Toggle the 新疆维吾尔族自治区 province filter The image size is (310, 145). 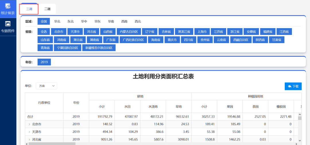point(99,48)
